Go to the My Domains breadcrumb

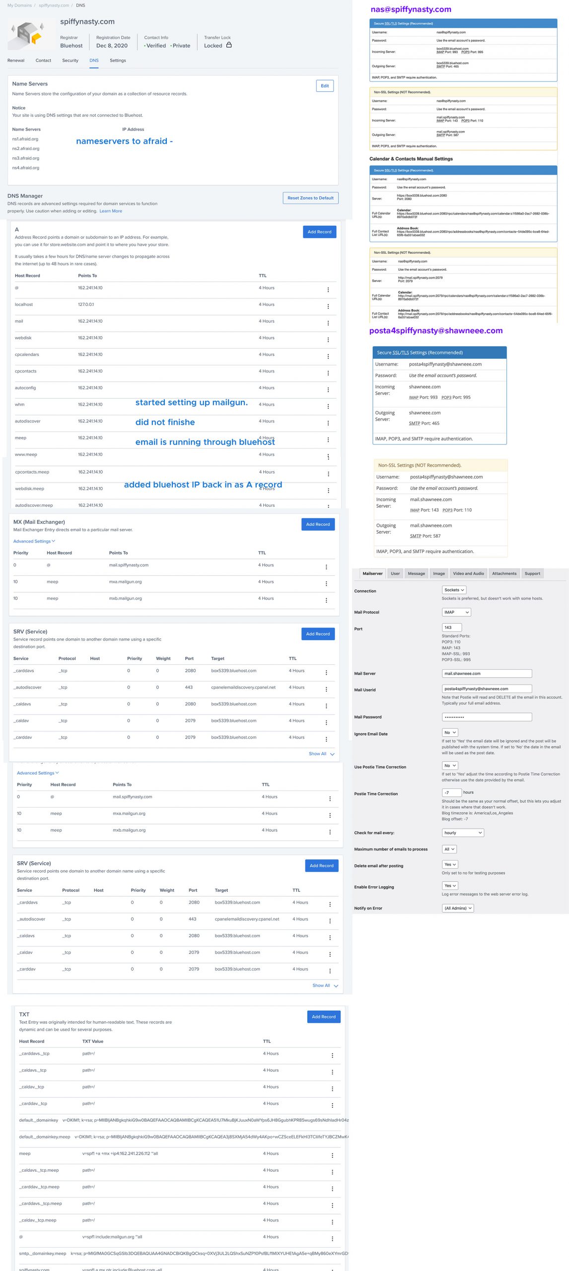(x=19, y=5)
